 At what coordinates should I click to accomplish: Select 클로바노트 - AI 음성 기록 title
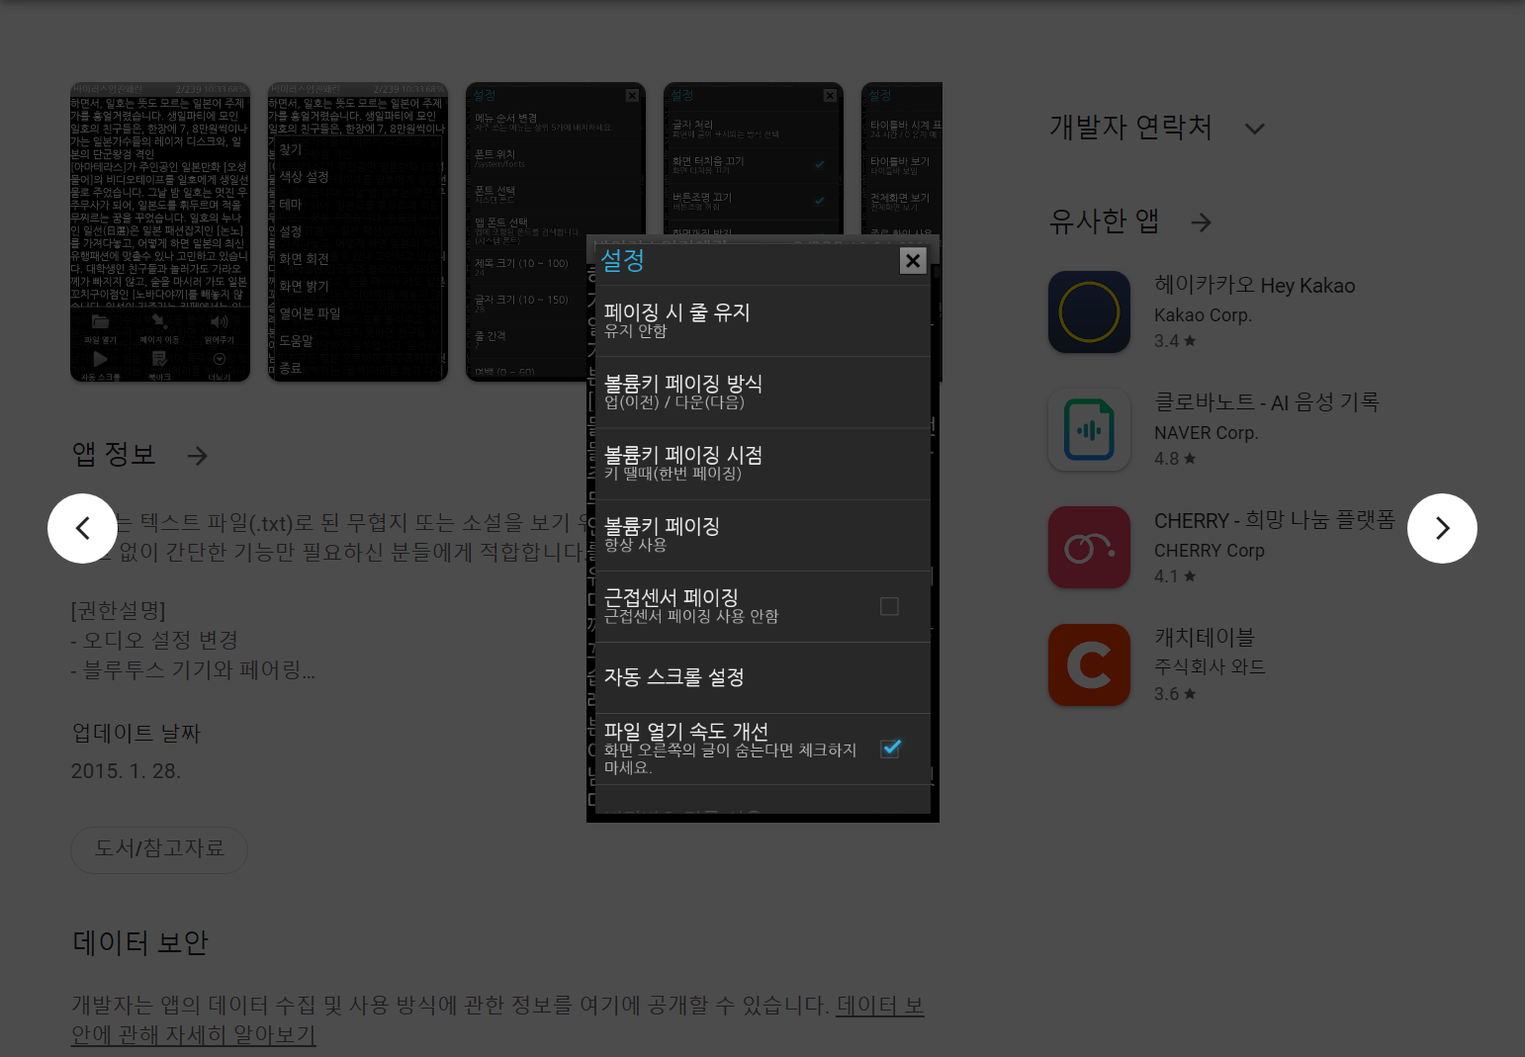[1266, 401]
